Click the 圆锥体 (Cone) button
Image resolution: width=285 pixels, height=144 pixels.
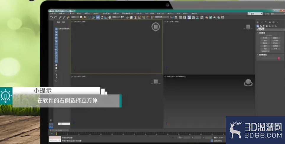point(275,38)
